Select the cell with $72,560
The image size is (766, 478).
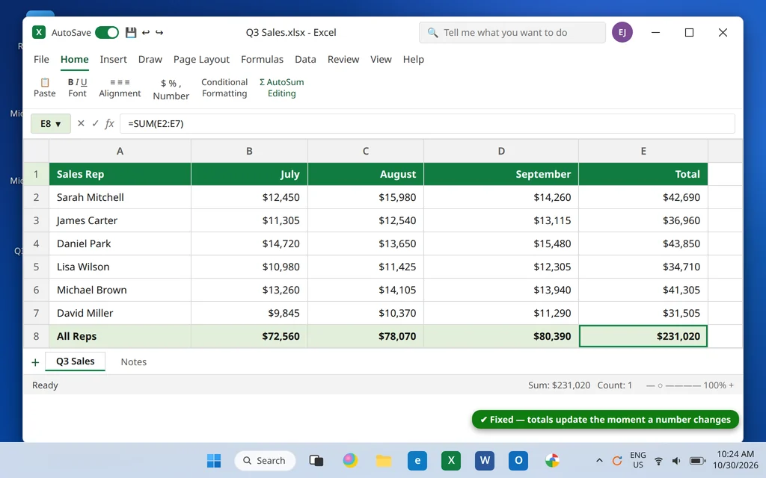[x=249, y=336]
